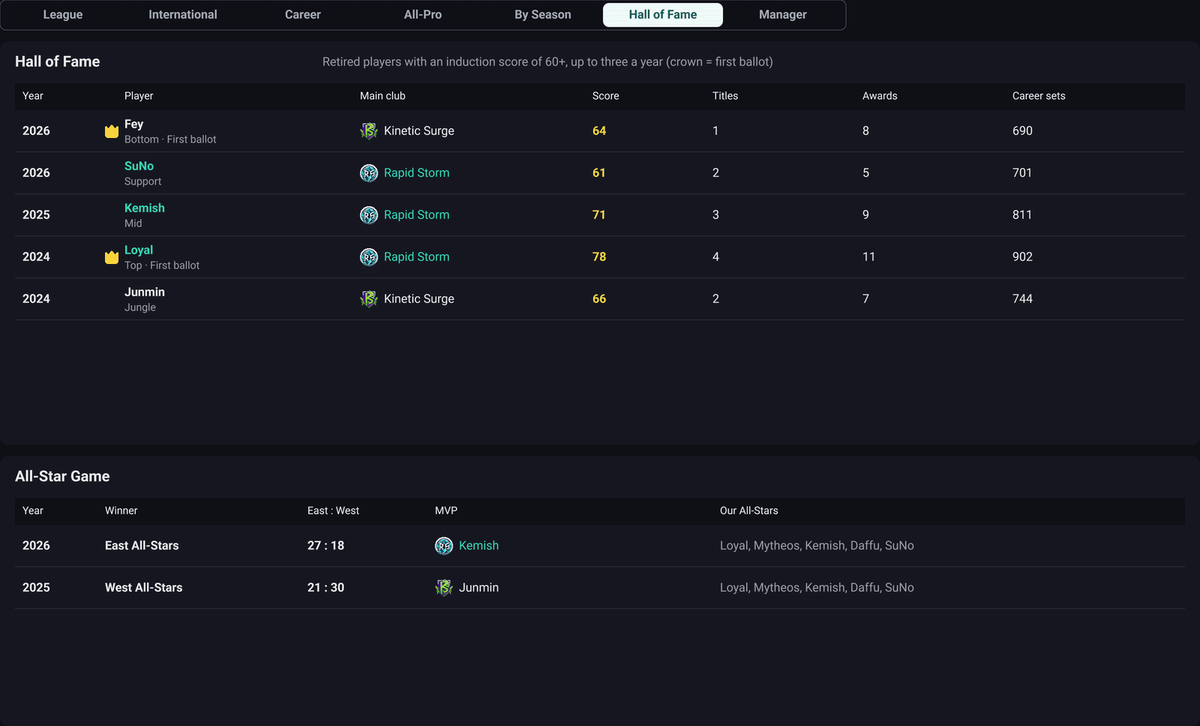The image size is (1200, 726).
Task: Click the West All-Stars winner cell
Action: [x=144, y=588]
